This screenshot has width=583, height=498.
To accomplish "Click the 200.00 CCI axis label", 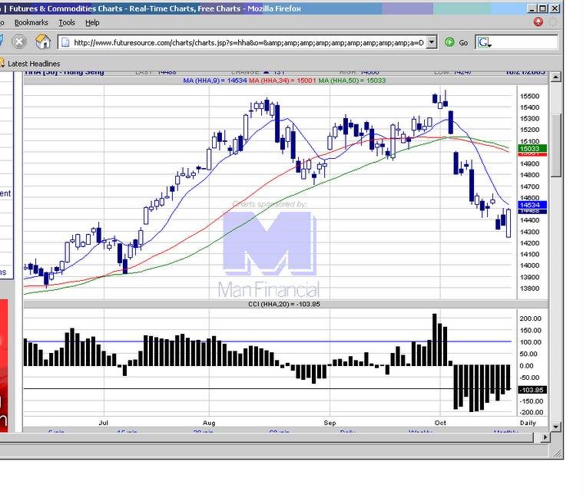I will pyautogui.click(x=530, y=318).
